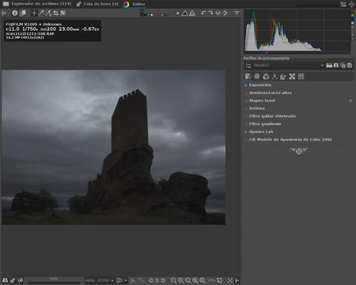
Task: Send image to batch queue
Action: point(13,280)
